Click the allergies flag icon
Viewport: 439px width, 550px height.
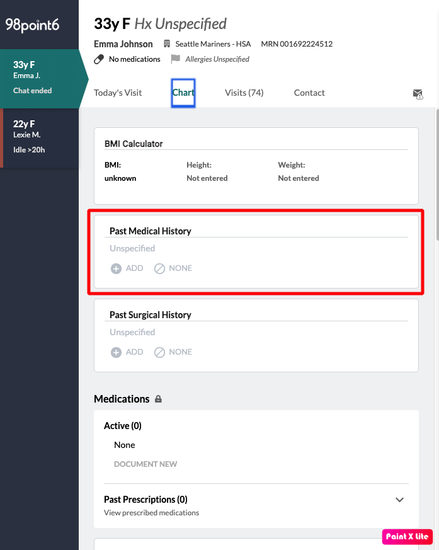pos(176,59)
